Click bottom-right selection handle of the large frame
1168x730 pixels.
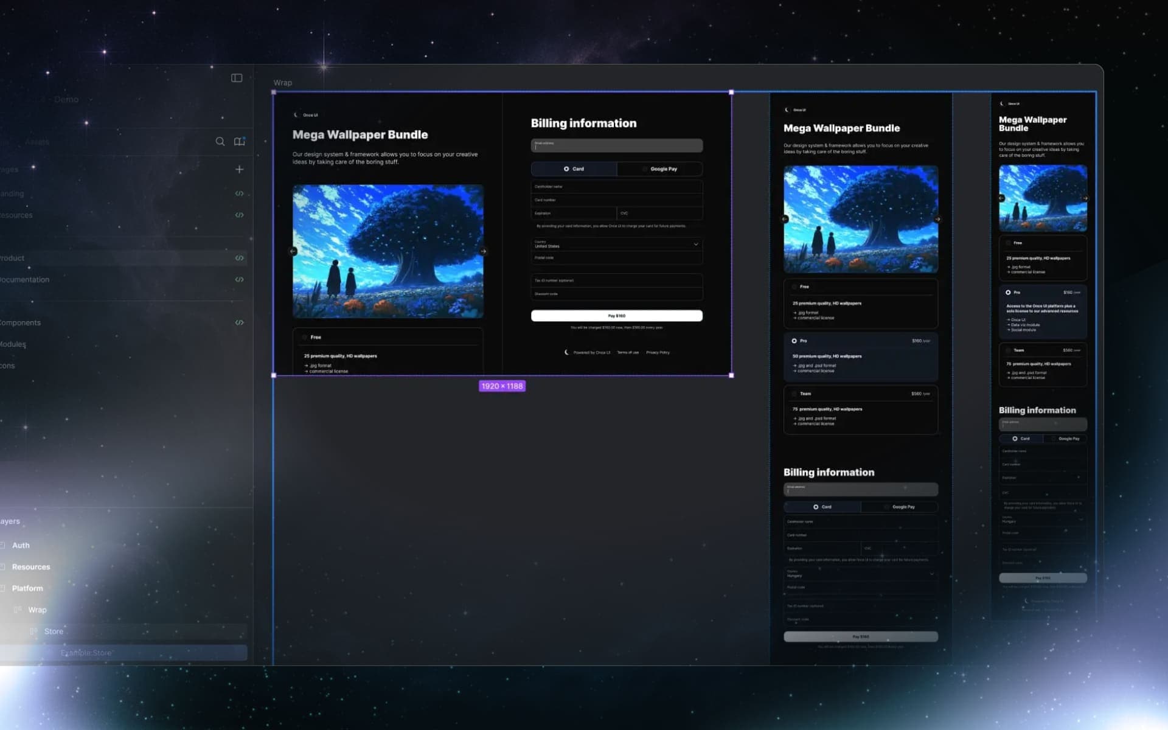coord(731,375)
